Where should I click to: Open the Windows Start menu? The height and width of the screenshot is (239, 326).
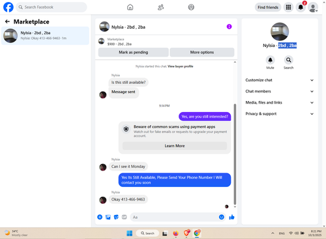130,233
